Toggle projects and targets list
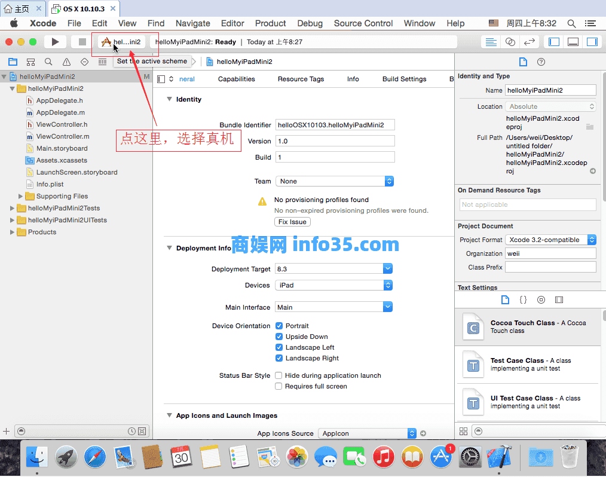The image size is (606, 477). point(161,79)
